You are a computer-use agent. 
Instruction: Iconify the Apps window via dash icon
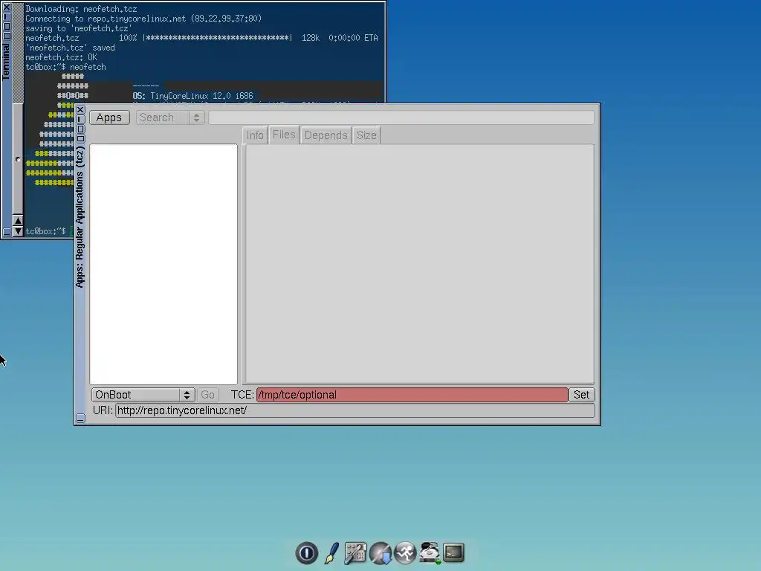point(80,120)
